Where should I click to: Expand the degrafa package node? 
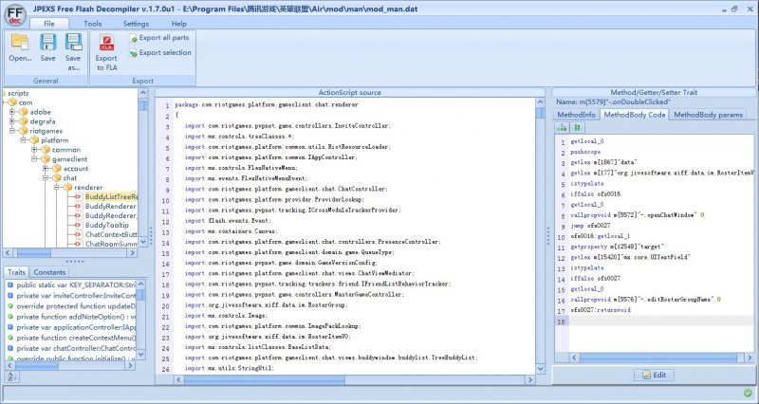[x=12, y=121]
